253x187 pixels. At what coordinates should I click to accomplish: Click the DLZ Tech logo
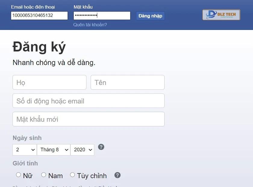pyautogui.click(x=221, y=14)
